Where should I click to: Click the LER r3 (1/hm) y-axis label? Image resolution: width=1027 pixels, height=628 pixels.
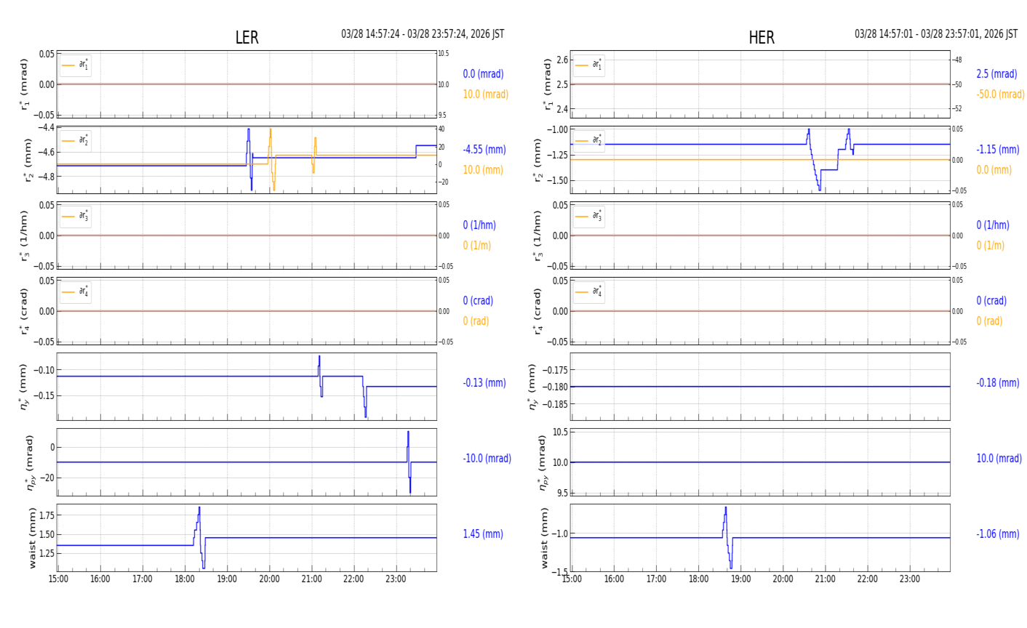point(25,235)
